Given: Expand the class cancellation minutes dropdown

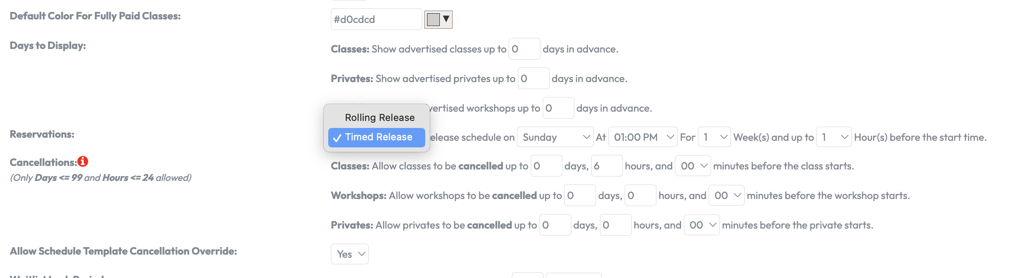Looking at the screenshot, I should (693, 166).
